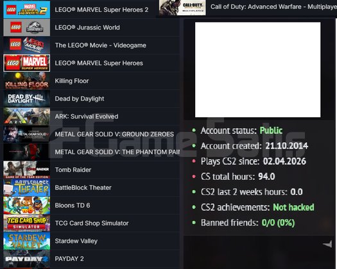
Task: Select account created date '21.10.2014'
Action: click(287, 146)
